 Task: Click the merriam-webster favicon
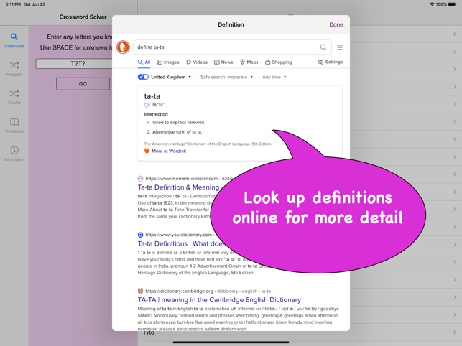coord(141,179)
